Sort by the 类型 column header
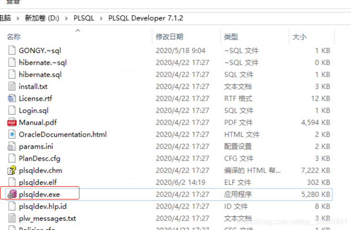351x230 pixels. point(231,37)
